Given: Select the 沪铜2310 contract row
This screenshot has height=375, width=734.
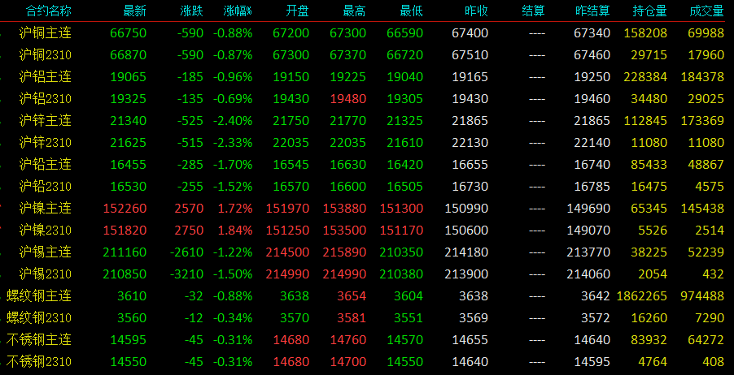Looking at the screenshot, I should tap(367, 54).
